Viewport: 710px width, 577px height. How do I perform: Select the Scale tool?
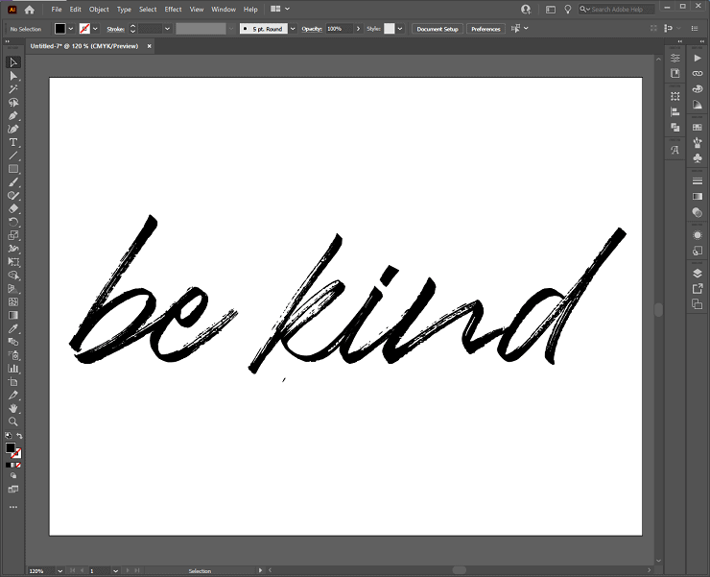pyautogui.click(x=13, y=235)
